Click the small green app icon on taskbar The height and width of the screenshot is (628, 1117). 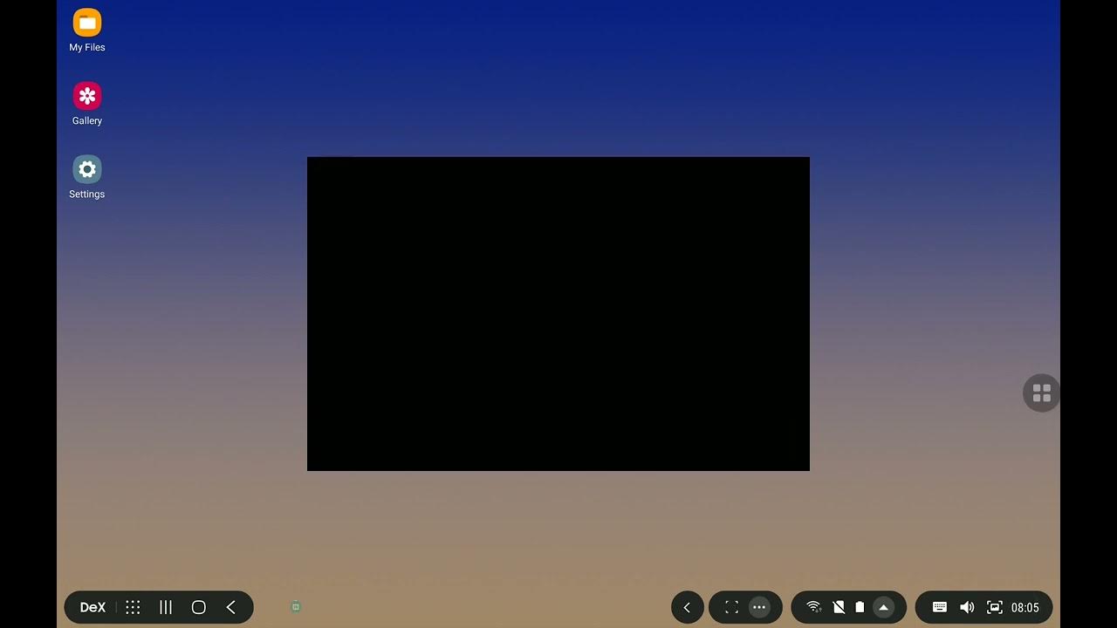[296, 606]
